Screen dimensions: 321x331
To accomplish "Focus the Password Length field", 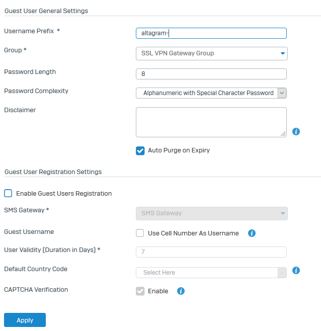I will (211, 74).
